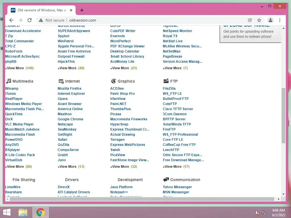The image size is (291, 218).
Task: Open Chrome's three-dot menu
Action: [280, 20]
